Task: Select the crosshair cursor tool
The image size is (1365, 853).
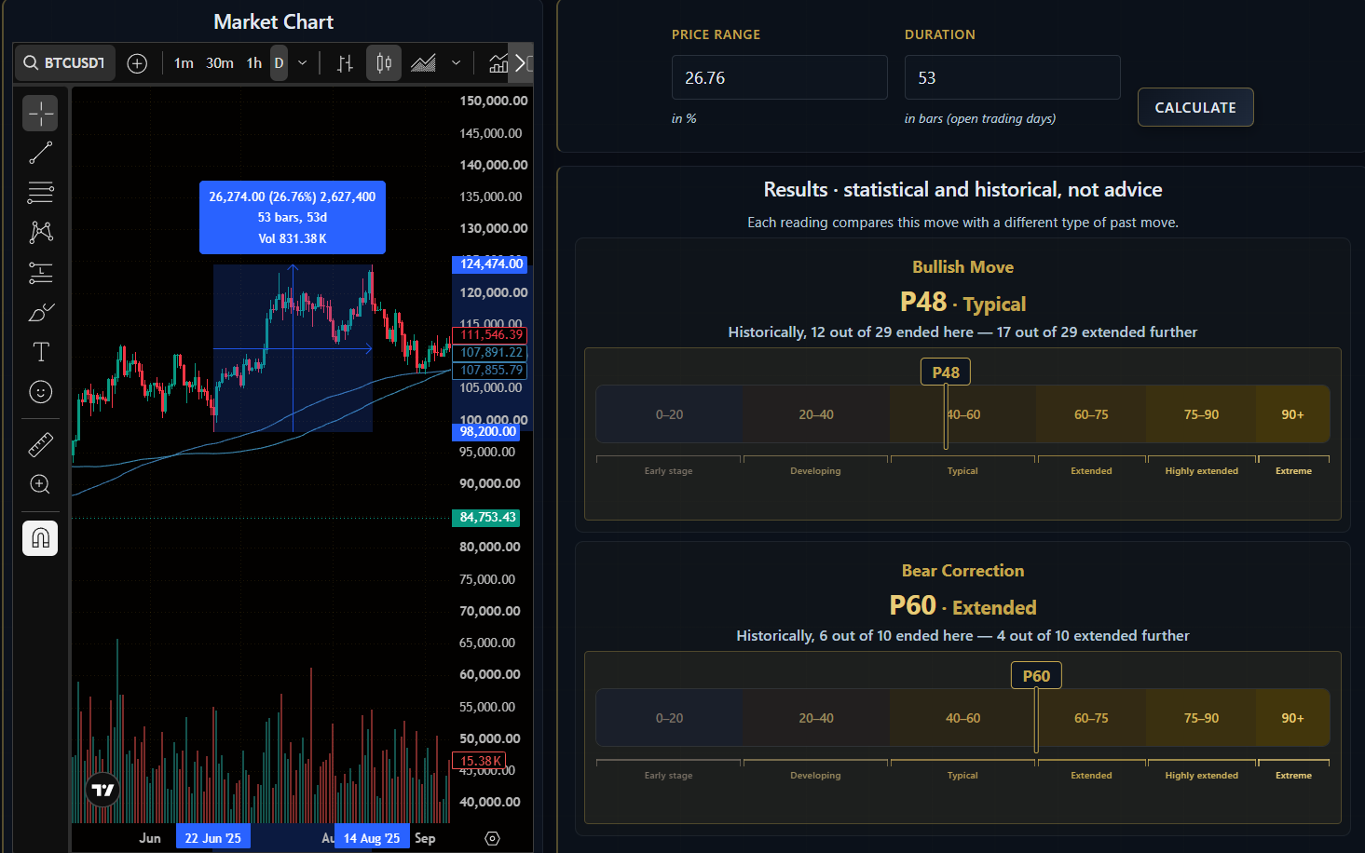Action: (40, 114)
